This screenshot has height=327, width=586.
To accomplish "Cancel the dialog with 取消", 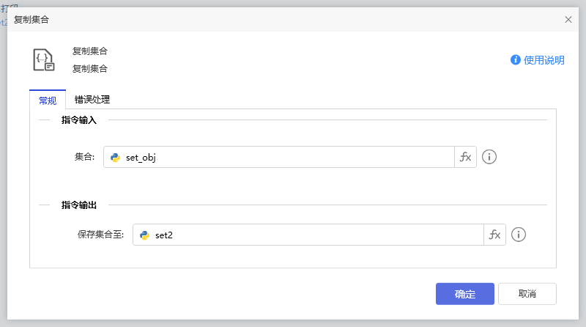I will click(527, 294).
